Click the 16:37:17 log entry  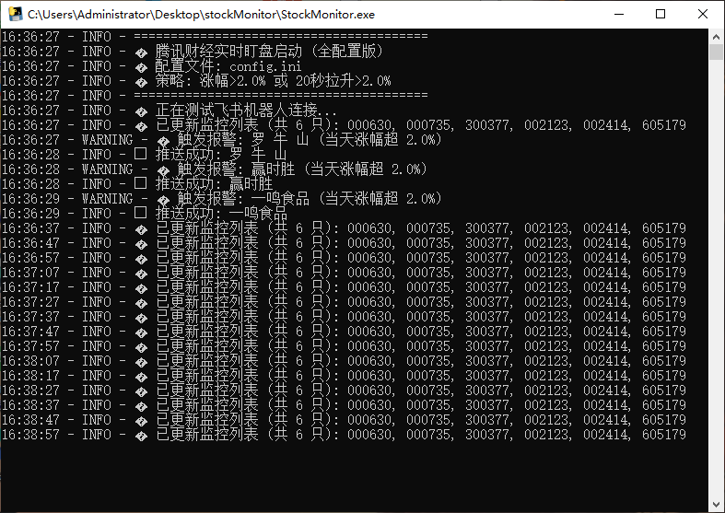(344, 288)
